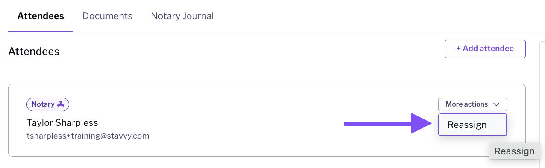Click the notary stamp icon in badge
The height and width of the screenshot is (168, 545).
click(x=60, y=104)
